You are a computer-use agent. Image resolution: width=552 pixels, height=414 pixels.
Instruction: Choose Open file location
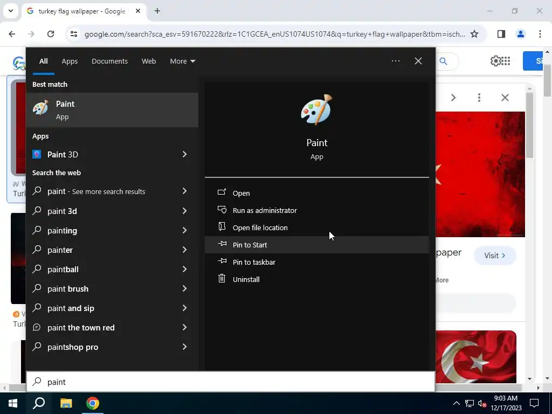point(316,227)
